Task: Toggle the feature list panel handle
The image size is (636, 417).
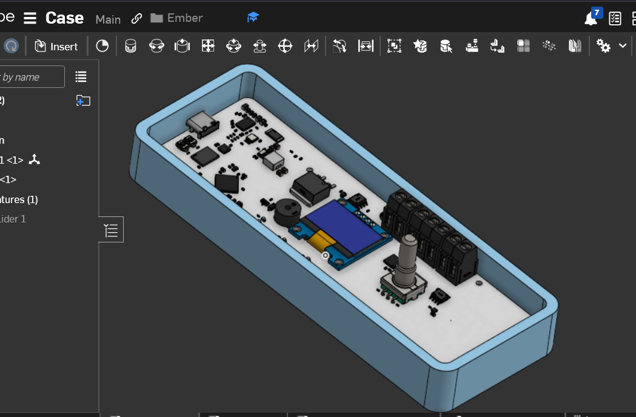Action: [111, 230]
